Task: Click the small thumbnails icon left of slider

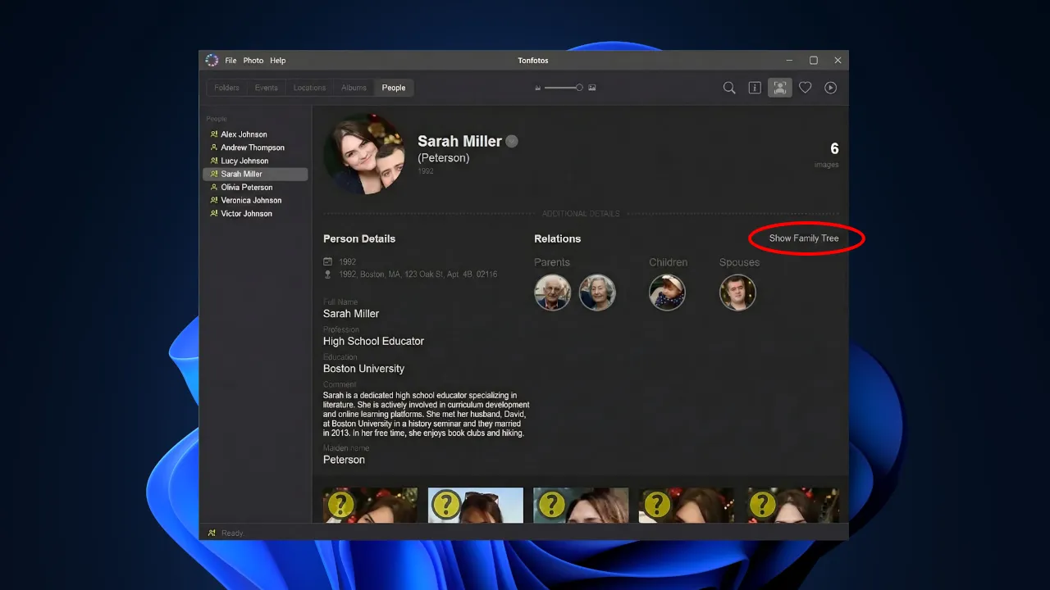Action: pyautogui.click(x=538, y=88)
